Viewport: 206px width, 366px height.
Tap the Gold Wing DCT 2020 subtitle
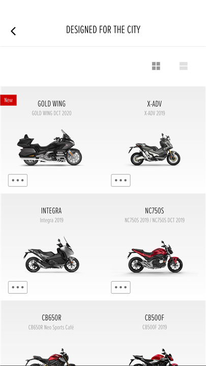51,113
